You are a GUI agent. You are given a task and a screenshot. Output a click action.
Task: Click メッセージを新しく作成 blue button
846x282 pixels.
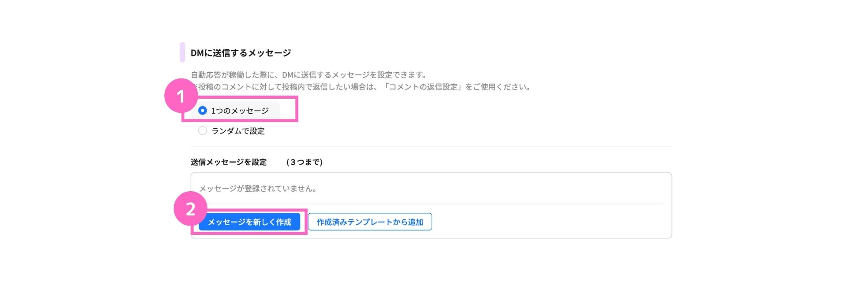(x=249, y=222)
